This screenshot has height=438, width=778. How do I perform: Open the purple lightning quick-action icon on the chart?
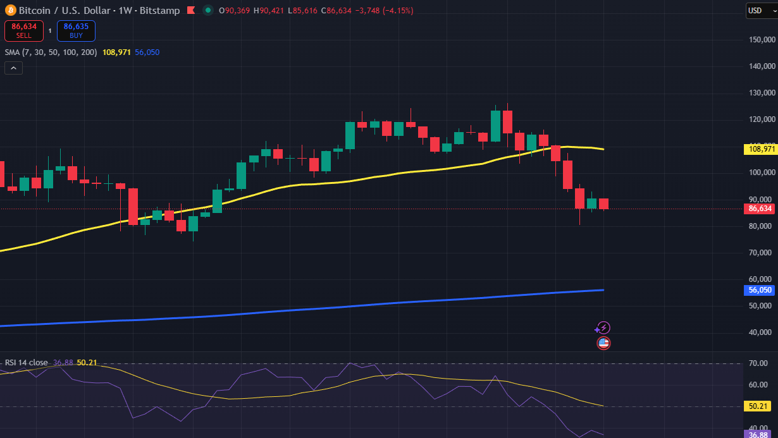point(603,327)
